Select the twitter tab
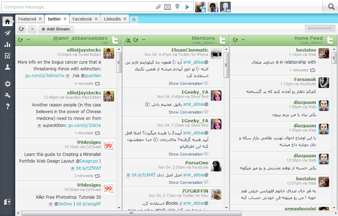Screen dimensions: 338x216 point(54,19)
